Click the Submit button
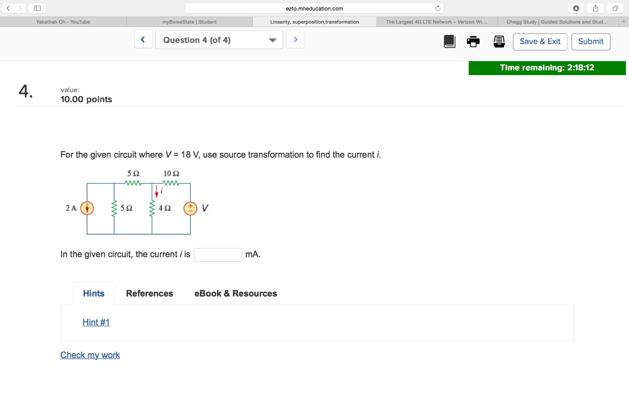 pyautogui.click(x=591, y=41)
